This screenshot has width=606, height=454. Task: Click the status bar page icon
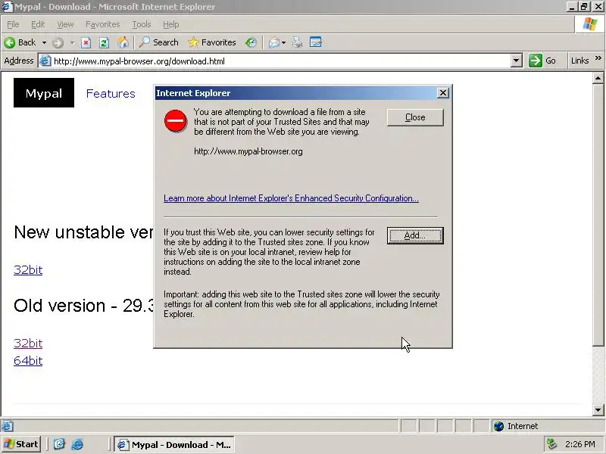tap(7, 426)
